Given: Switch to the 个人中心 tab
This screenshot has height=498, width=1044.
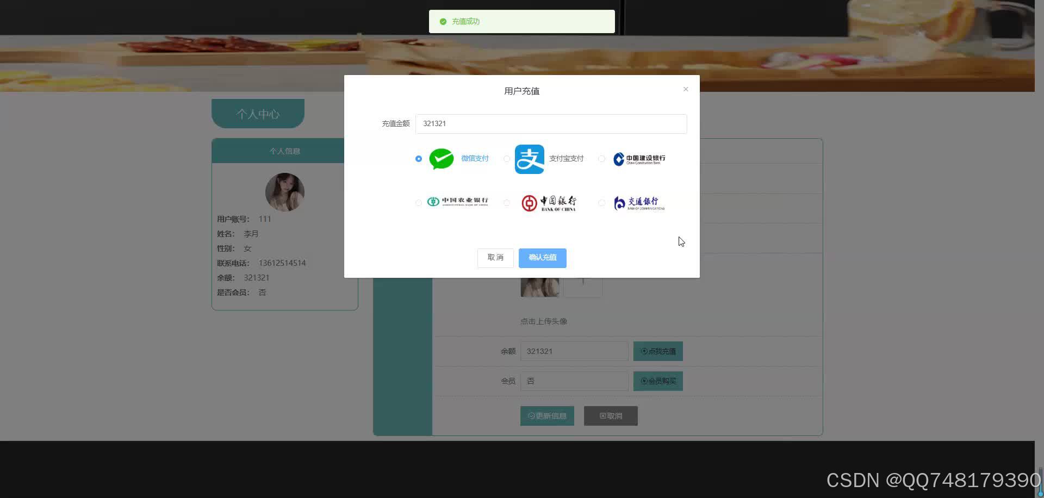Looking at the screenshot, I should [x=258, y=114].
